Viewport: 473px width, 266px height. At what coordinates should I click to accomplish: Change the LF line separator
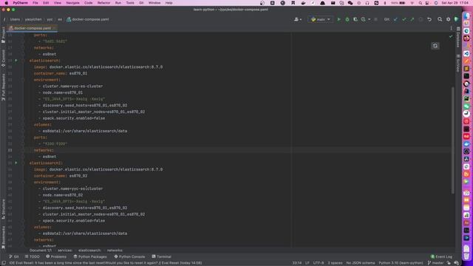[x=307, y=263]
